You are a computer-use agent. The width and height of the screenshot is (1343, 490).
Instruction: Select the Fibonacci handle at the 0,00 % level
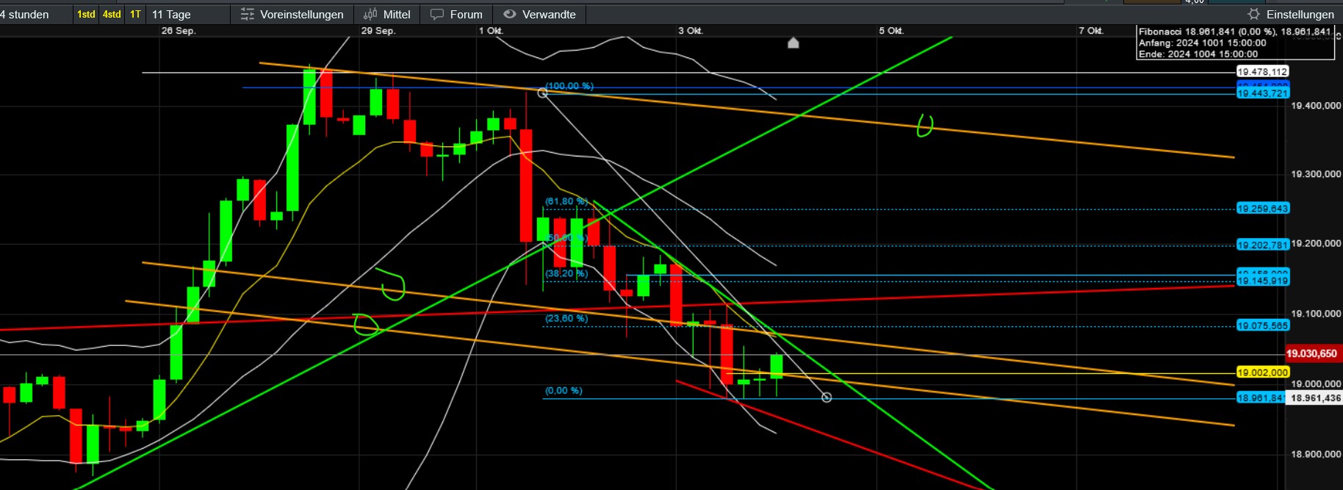[827, 397]
